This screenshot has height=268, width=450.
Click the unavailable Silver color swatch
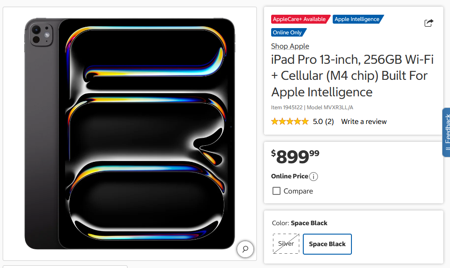tap(286, 243)
